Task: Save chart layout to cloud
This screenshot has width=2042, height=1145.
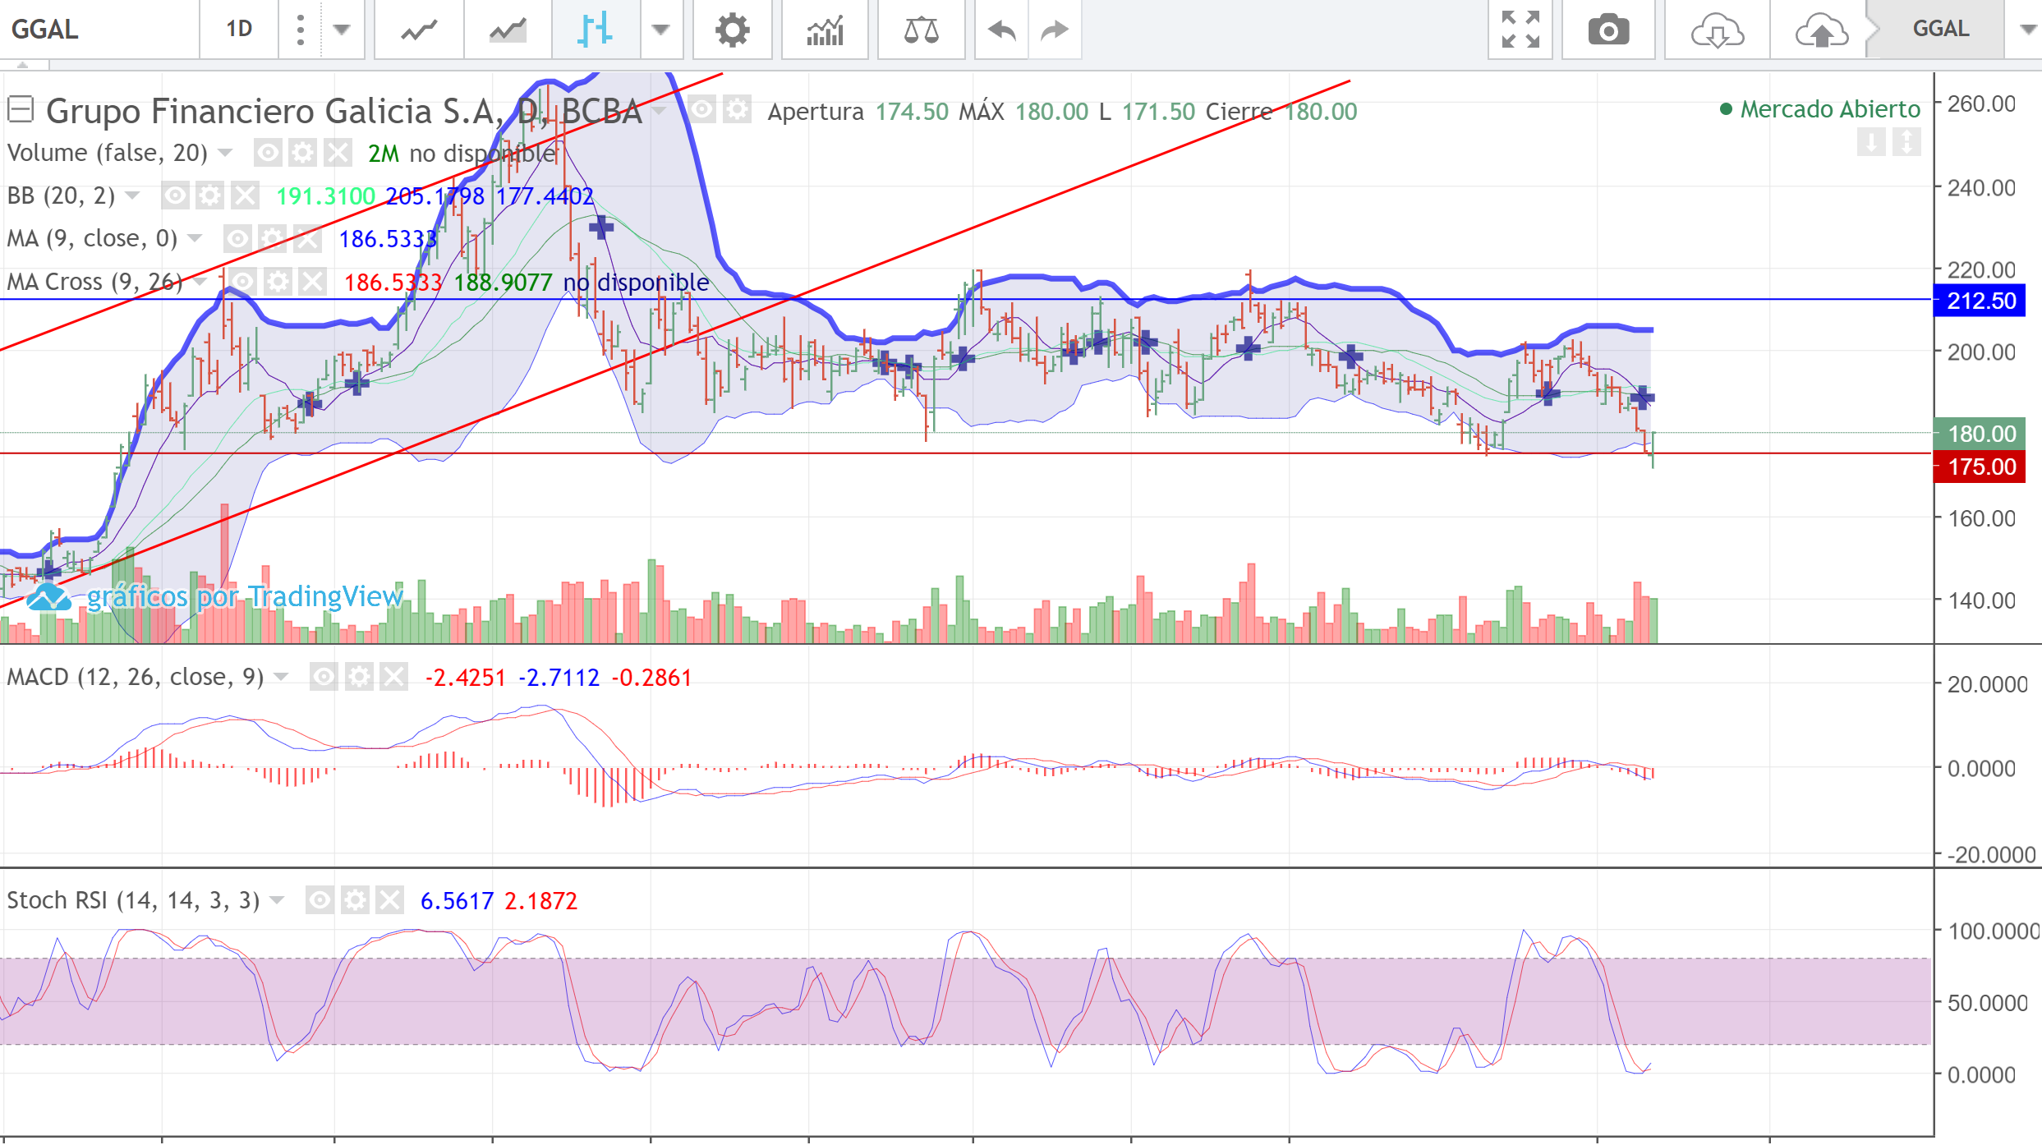Action: click(x=1821, y=30)
